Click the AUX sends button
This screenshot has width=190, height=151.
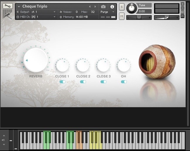[x=182, y=12]
